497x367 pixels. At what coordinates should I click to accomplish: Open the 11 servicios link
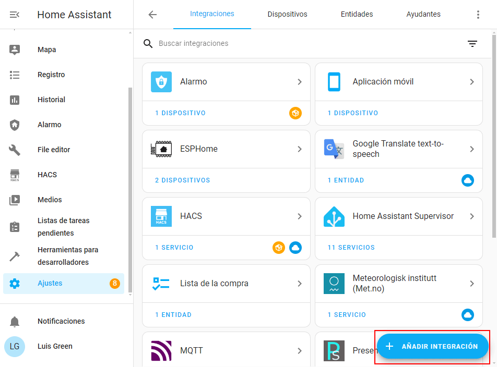[351, 248]
